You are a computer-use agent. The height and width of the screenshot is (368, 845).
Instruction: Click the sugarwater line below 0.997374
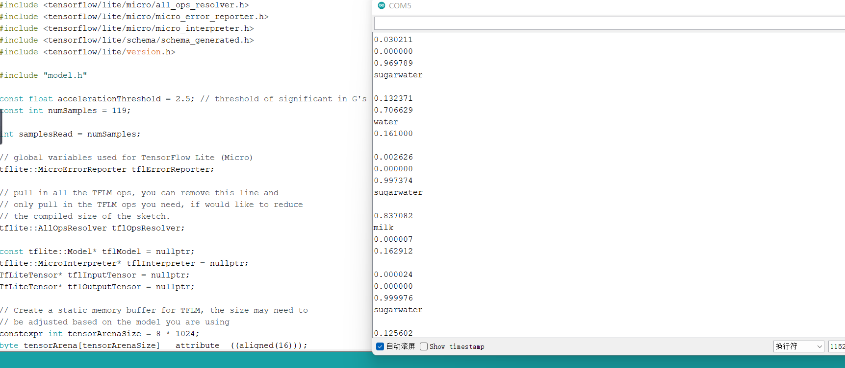tap(398, 192)
